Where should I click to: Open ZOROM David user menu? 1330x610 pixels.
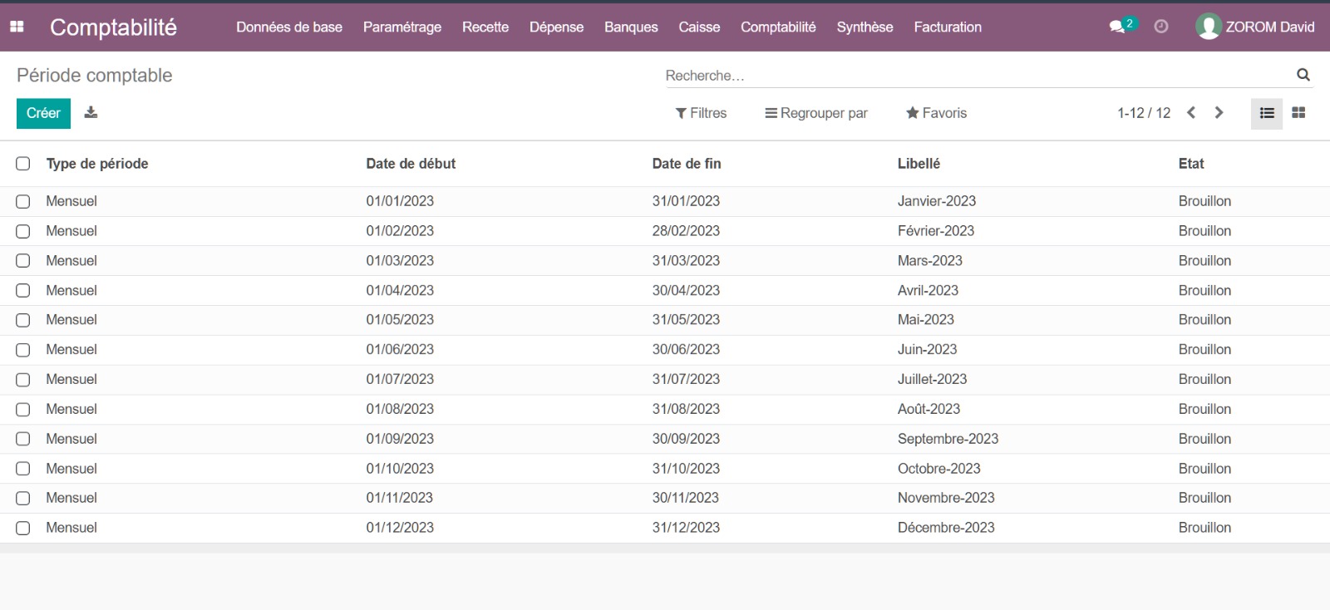tap(1255, 27)
